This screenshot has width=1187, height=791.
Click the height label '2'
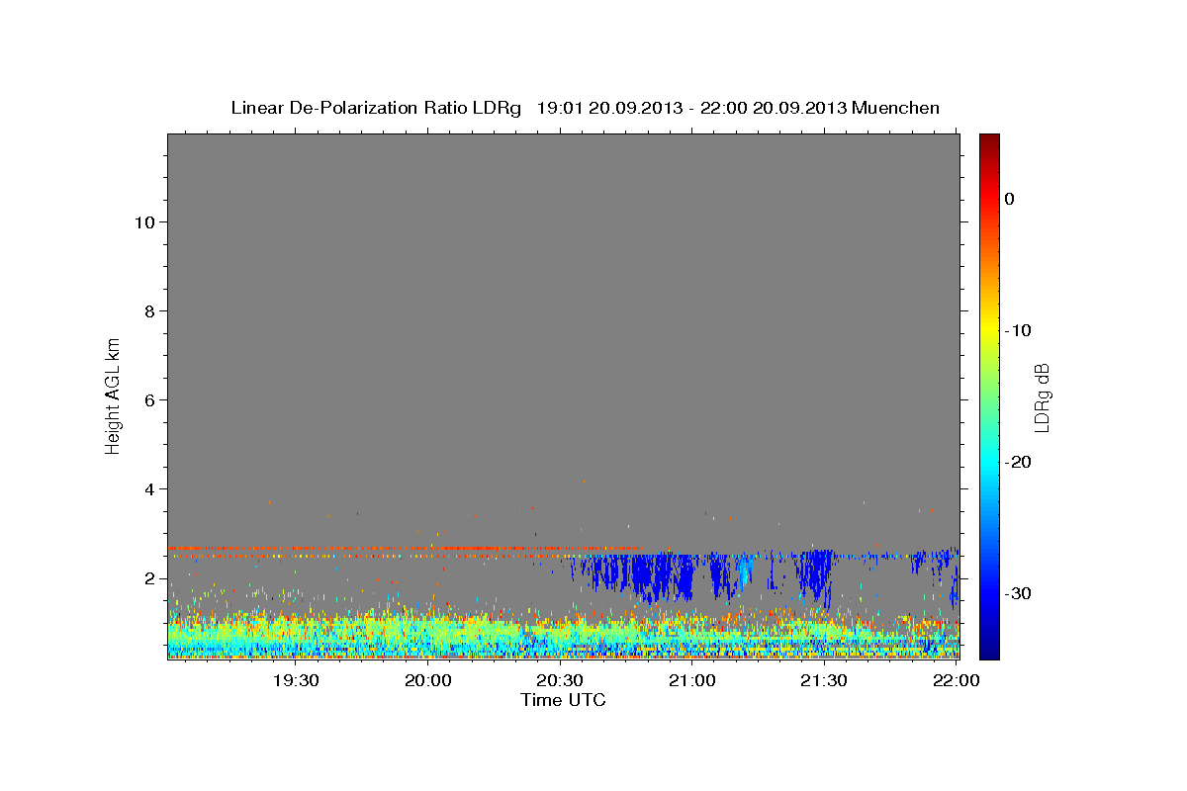(x=148, y=577)
